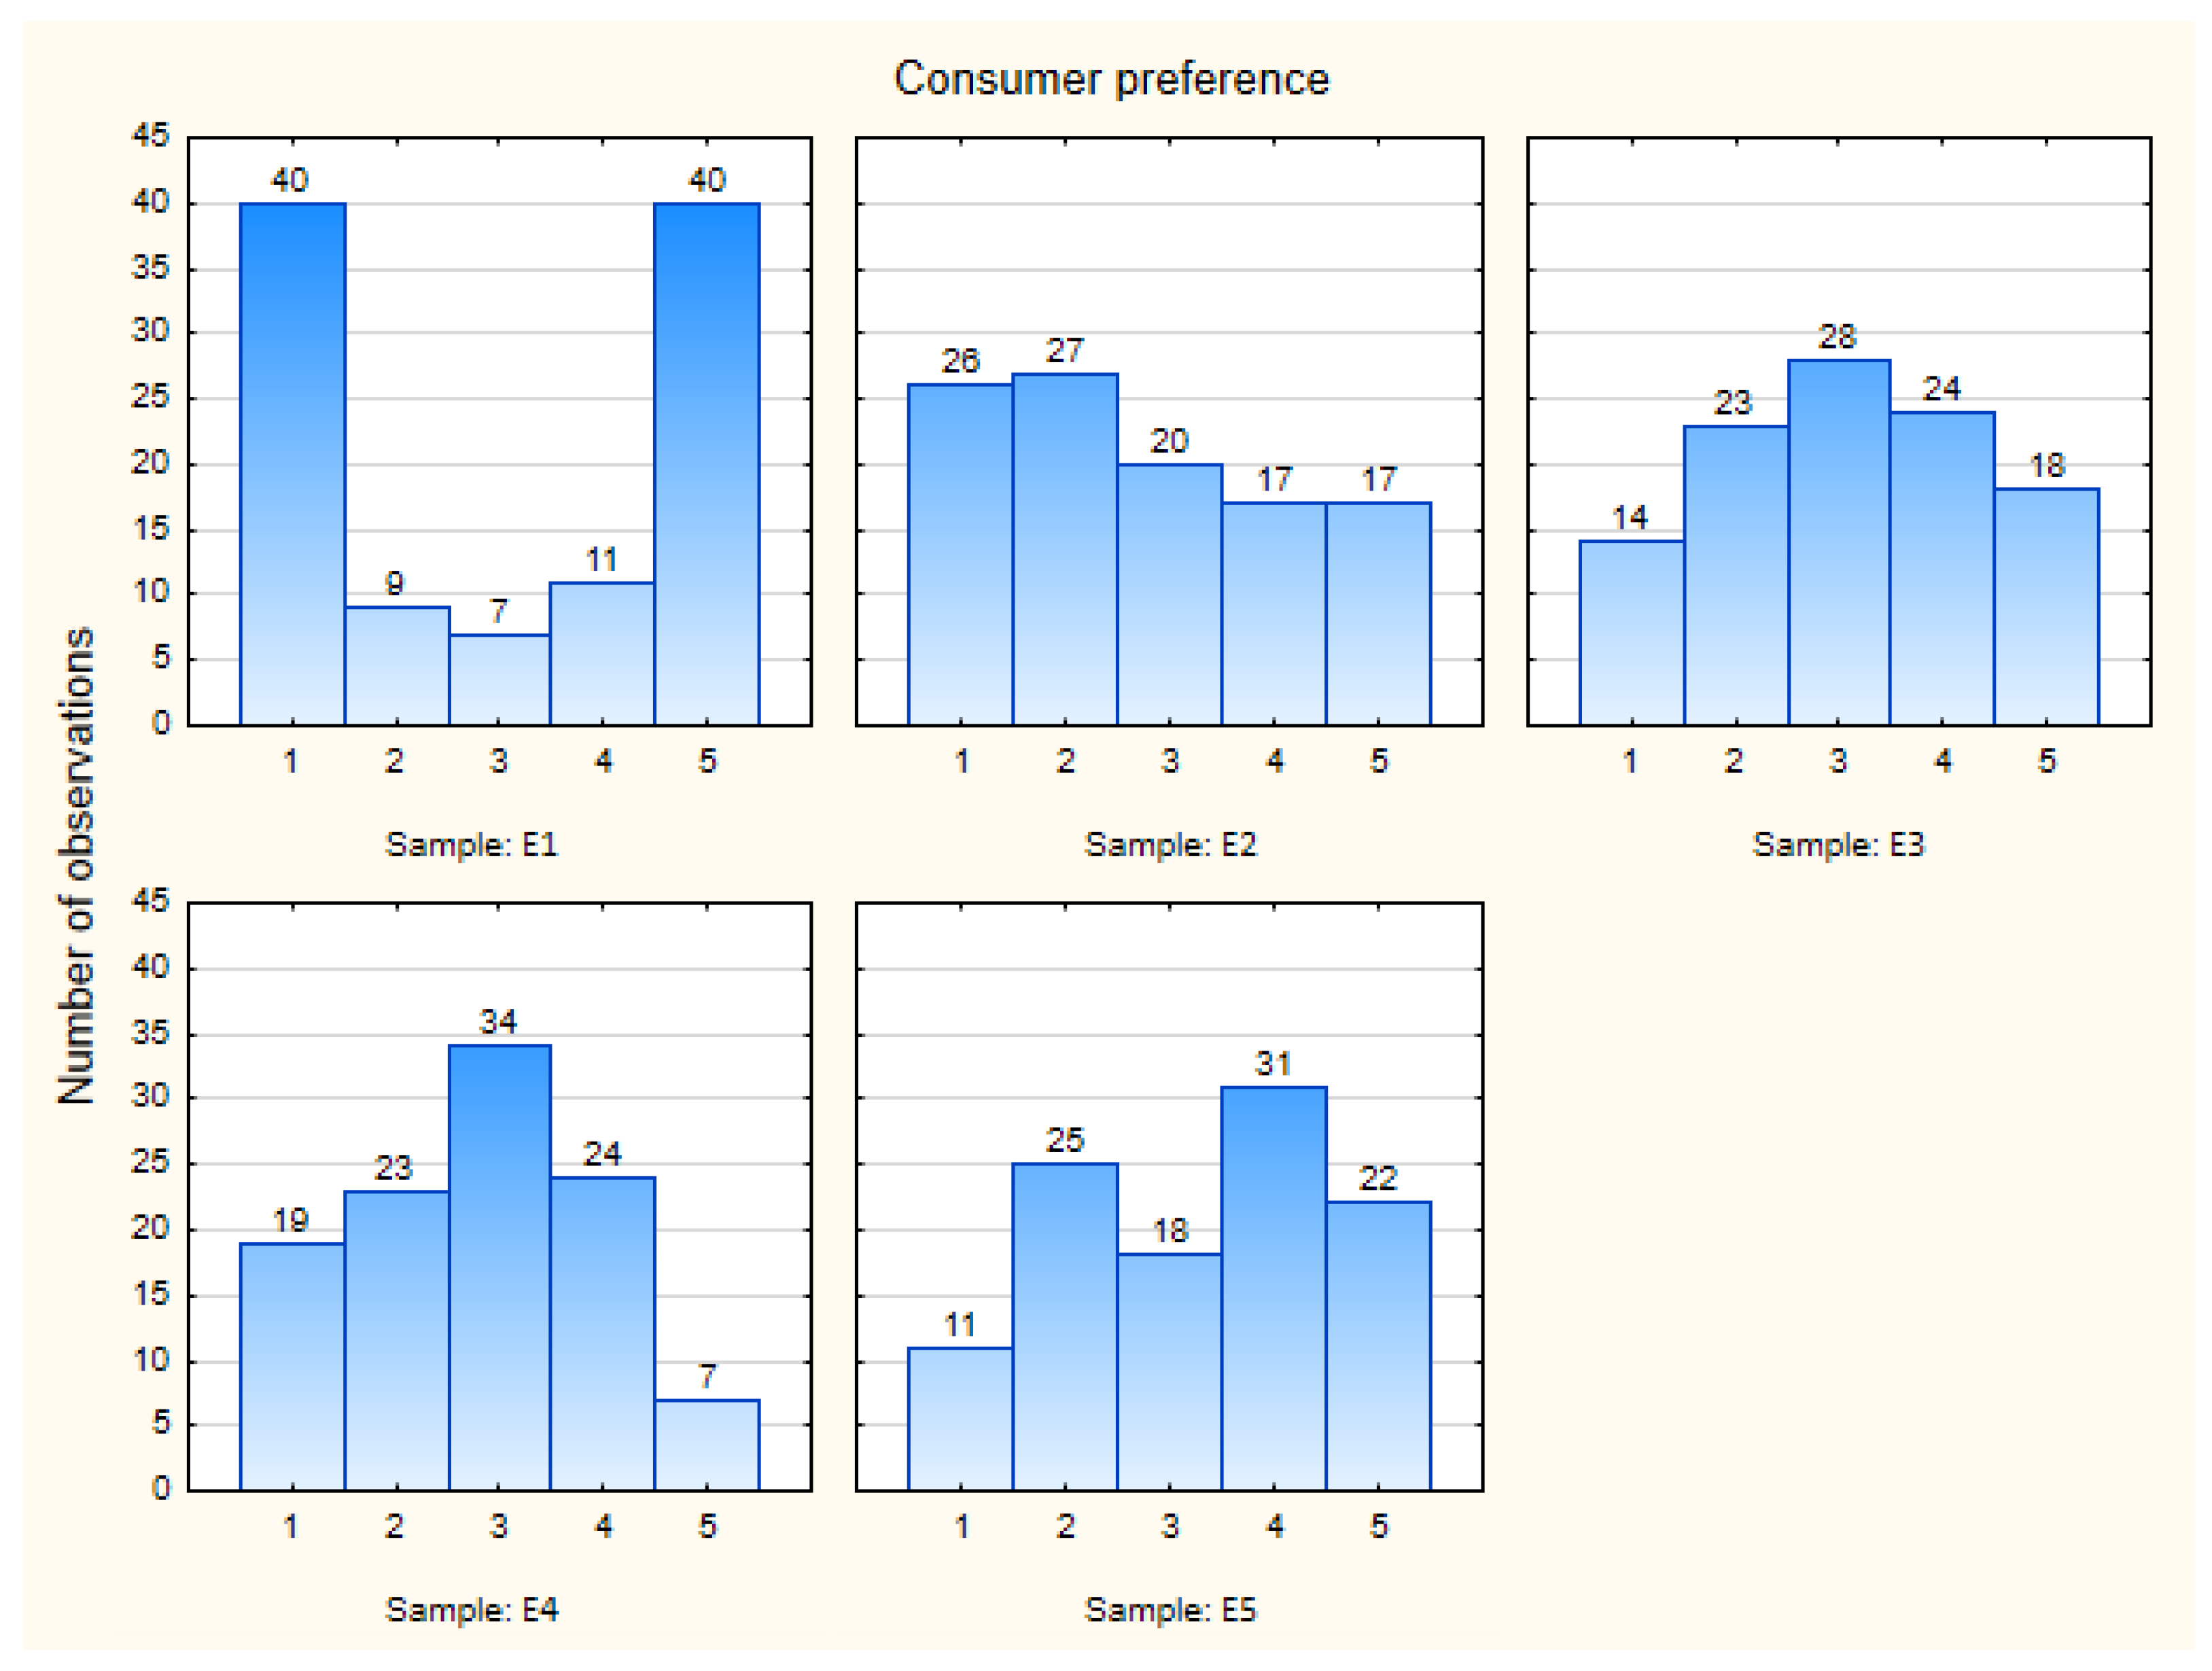Click the bar valued 34 in E4
This screenshot has width=2212, height=1671.
point(499,1267)
